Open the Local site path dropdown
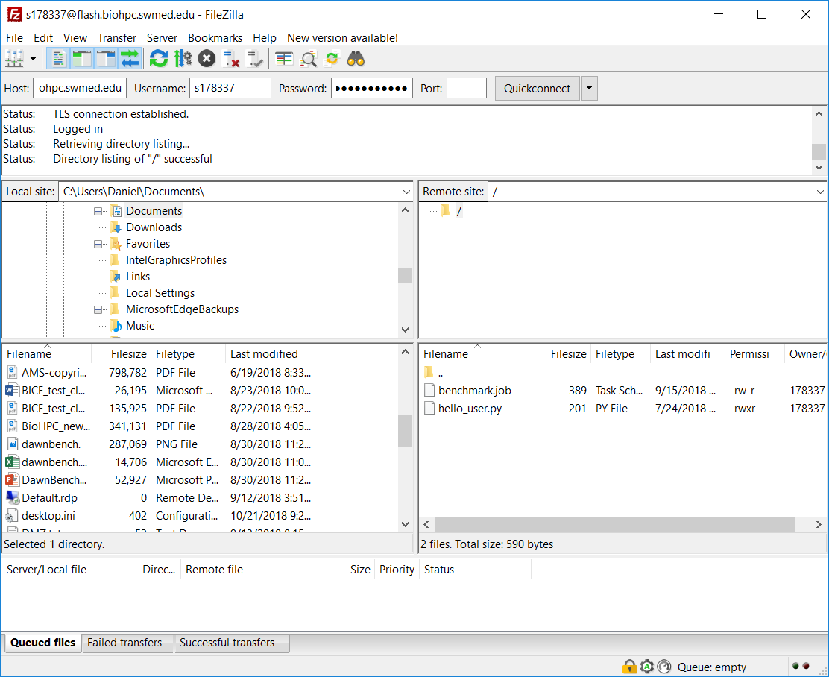 click(406, 192)
